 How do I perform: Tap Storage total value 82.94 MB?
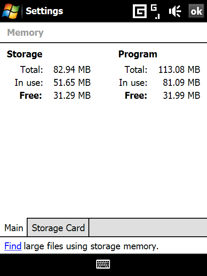click(72, 69)
